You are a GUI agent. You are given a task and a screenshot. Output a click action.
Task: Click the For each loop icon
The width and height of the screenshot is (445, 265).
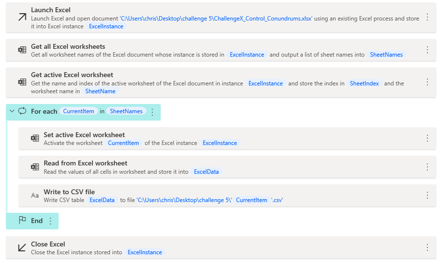coord(22,111)
